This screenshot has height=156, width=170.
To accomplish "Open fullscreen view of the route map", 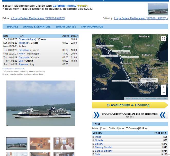I will click(163, 39).
